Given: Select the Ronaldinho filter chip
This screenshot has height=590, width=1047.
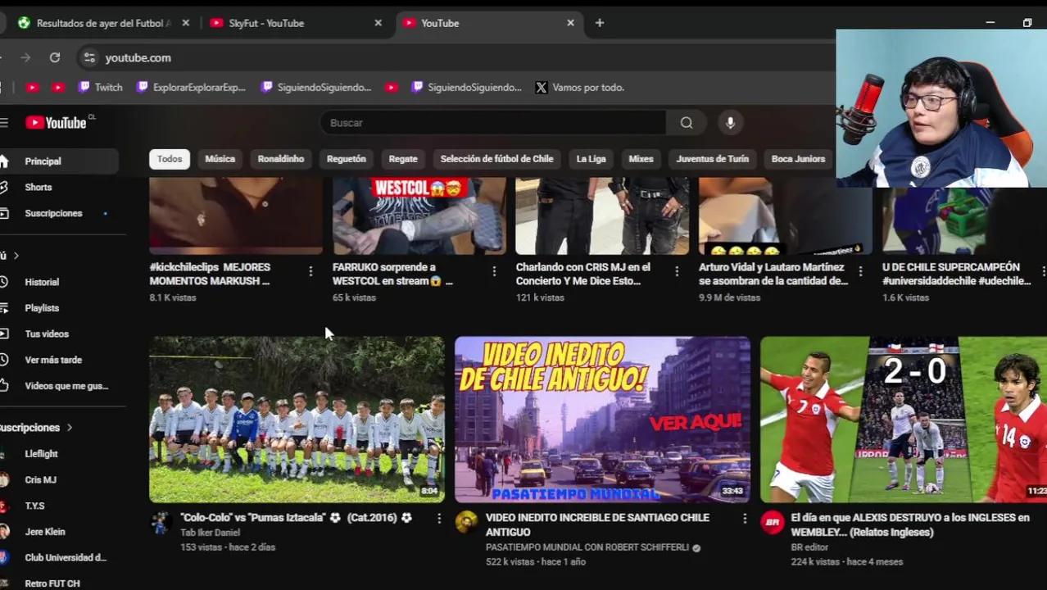Looking at the screenshot, I should tap(281, 159).
